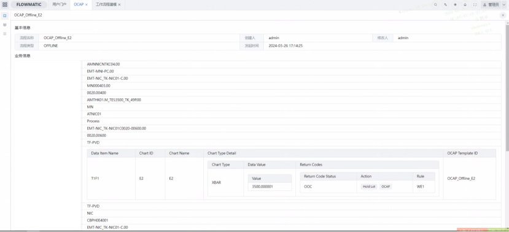Click the brush icon beside the search icon

coord(445,4)
